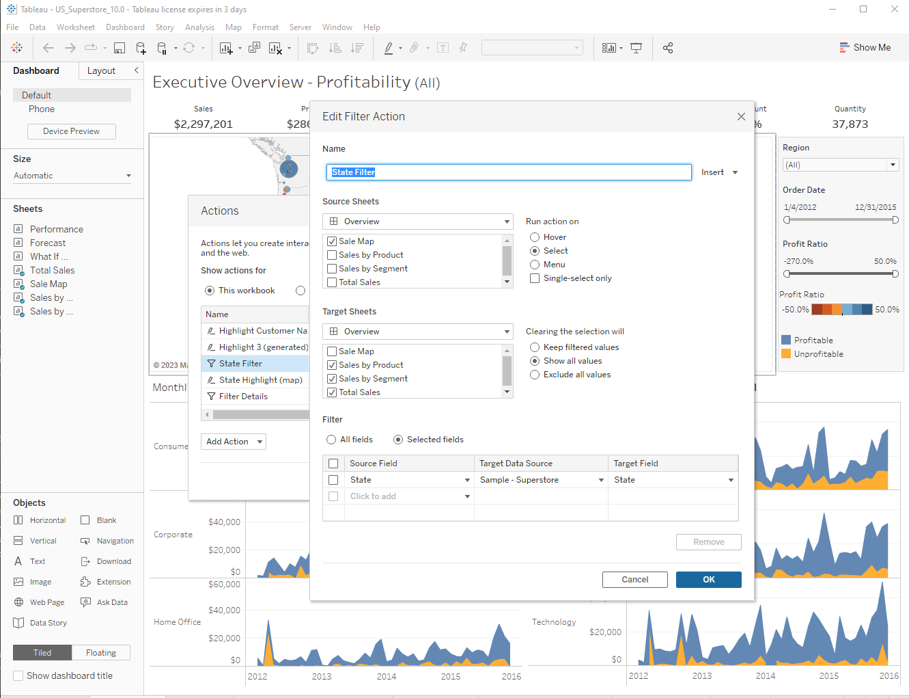Click the Highlight pen icon in toolbar

click(390, 48)
